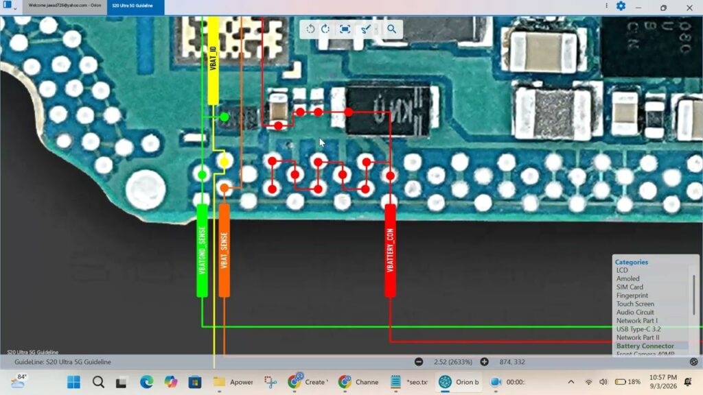This screenshot has width=703, height=395.
Task: Select the S20 Ultra 5G Guideline tab
Action: pos(135,6)
